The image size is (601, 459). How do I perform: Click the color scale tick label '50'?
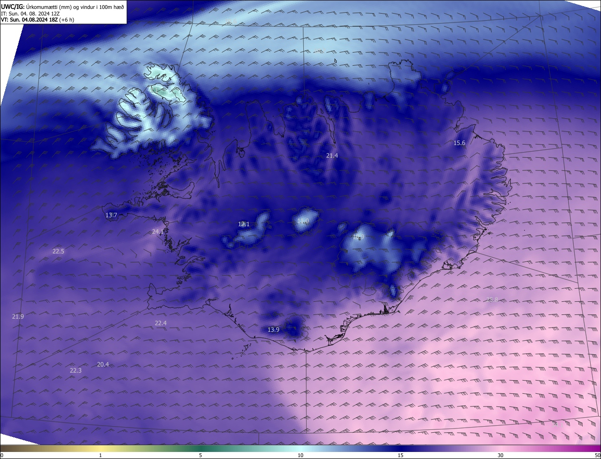coord(597,455)
